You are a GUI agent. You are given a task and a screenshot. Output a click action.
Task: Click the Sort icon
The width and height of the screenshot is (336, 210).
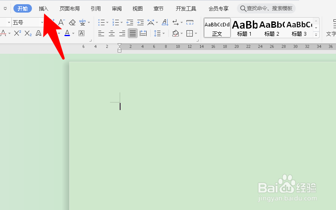165,22
